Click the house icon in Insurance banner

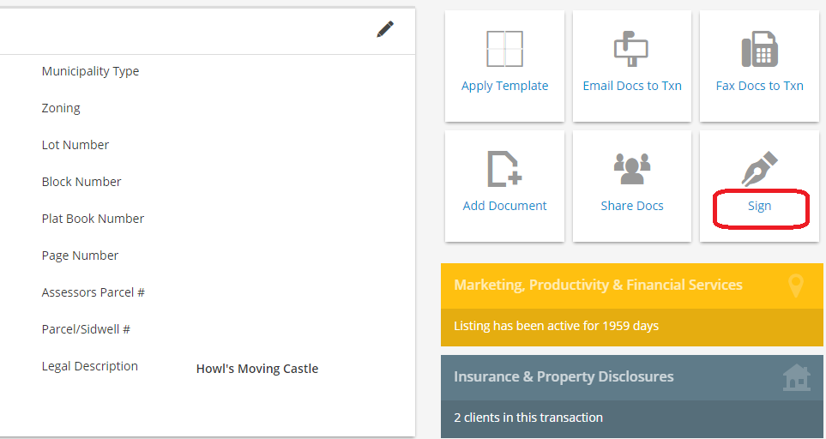point(797,377)
